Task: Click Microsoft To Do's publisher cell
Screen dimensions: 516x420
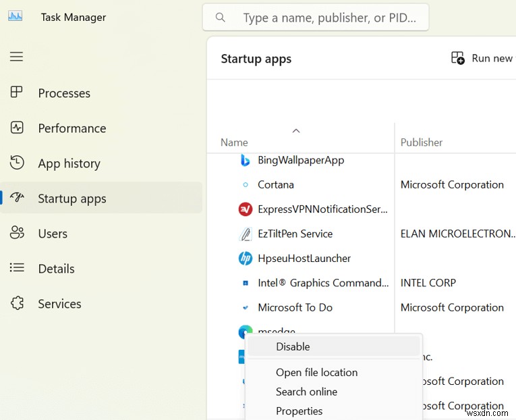Action: coord(452,308)
